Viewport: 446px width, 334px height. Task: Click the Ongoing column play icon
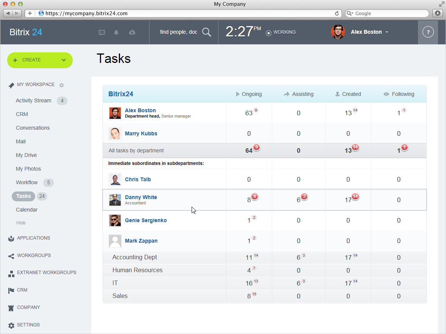(x=238, y=94)
